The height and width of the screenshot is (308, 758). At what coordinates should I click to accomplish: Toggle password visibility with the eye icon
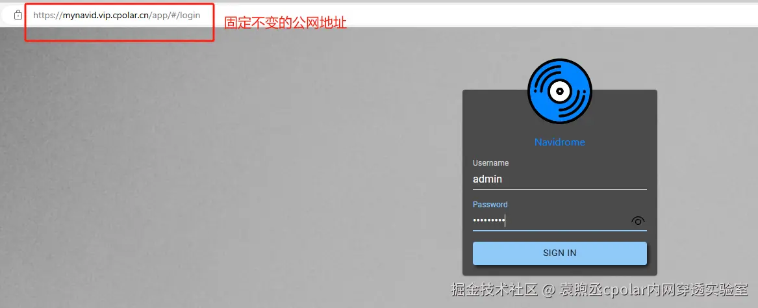(638, 221)
